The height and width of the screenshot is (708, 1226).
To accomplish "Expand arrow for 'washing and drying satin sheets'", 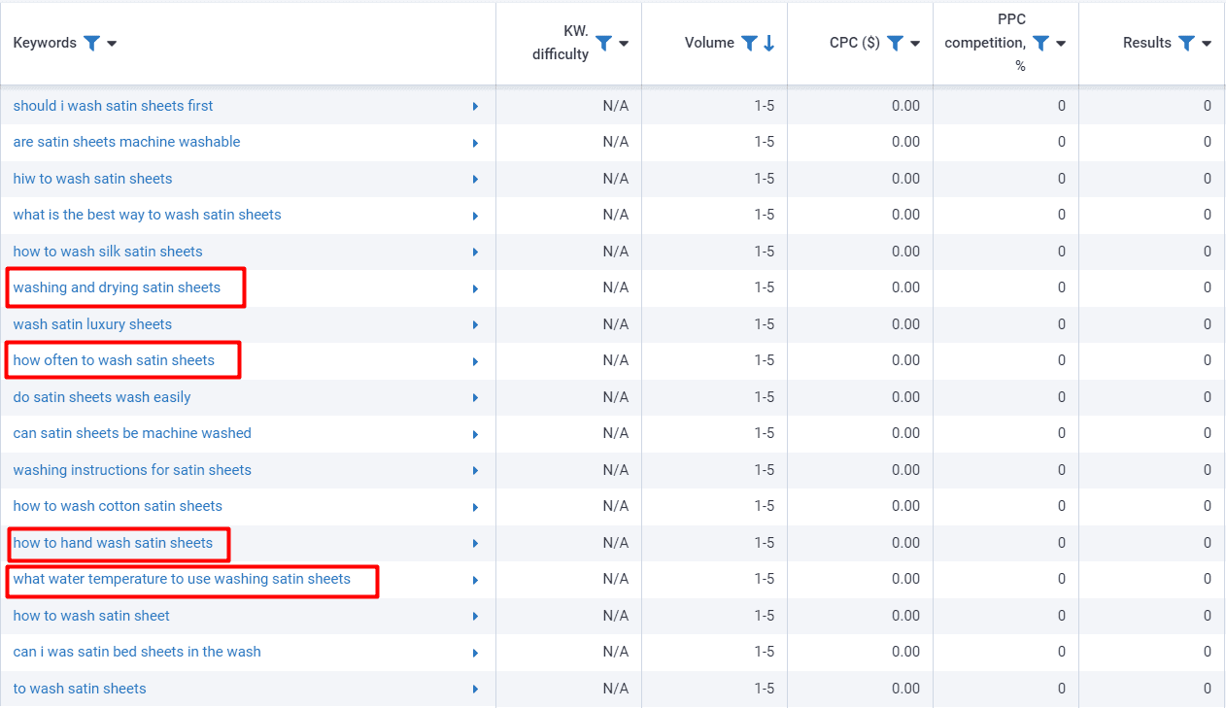I will (475, 288).
